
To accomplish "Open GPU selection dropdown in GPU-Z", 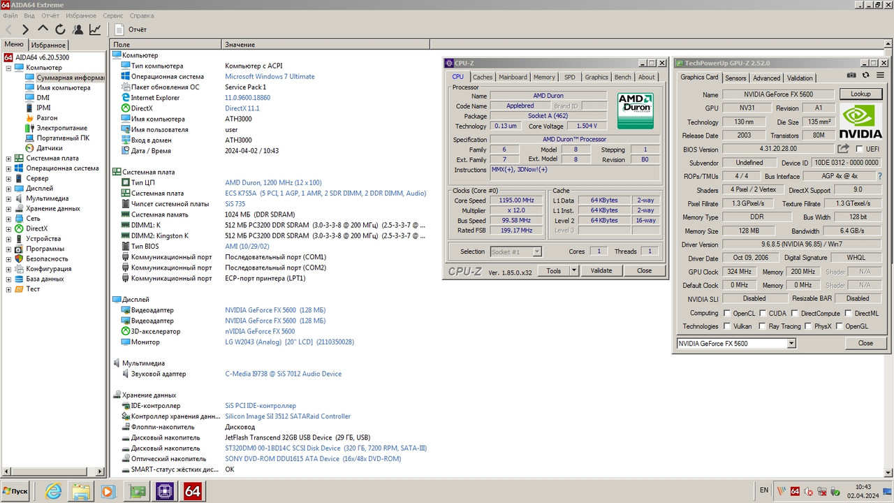I will (791, 344).
